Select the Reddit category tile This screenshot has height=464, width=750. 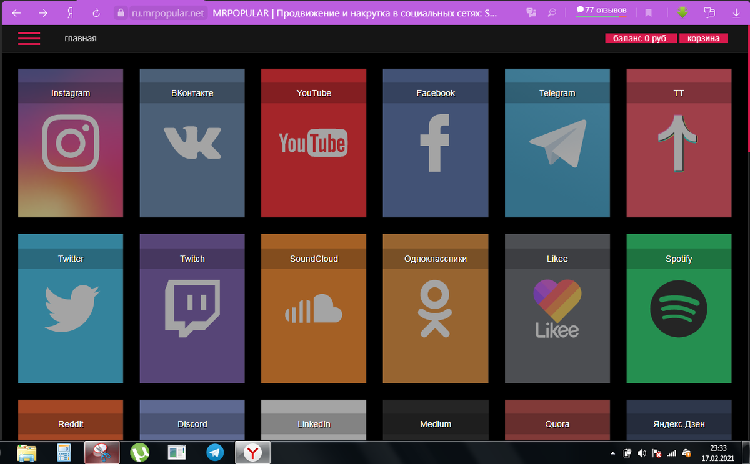pyautogui.click(x=71, y=420)
